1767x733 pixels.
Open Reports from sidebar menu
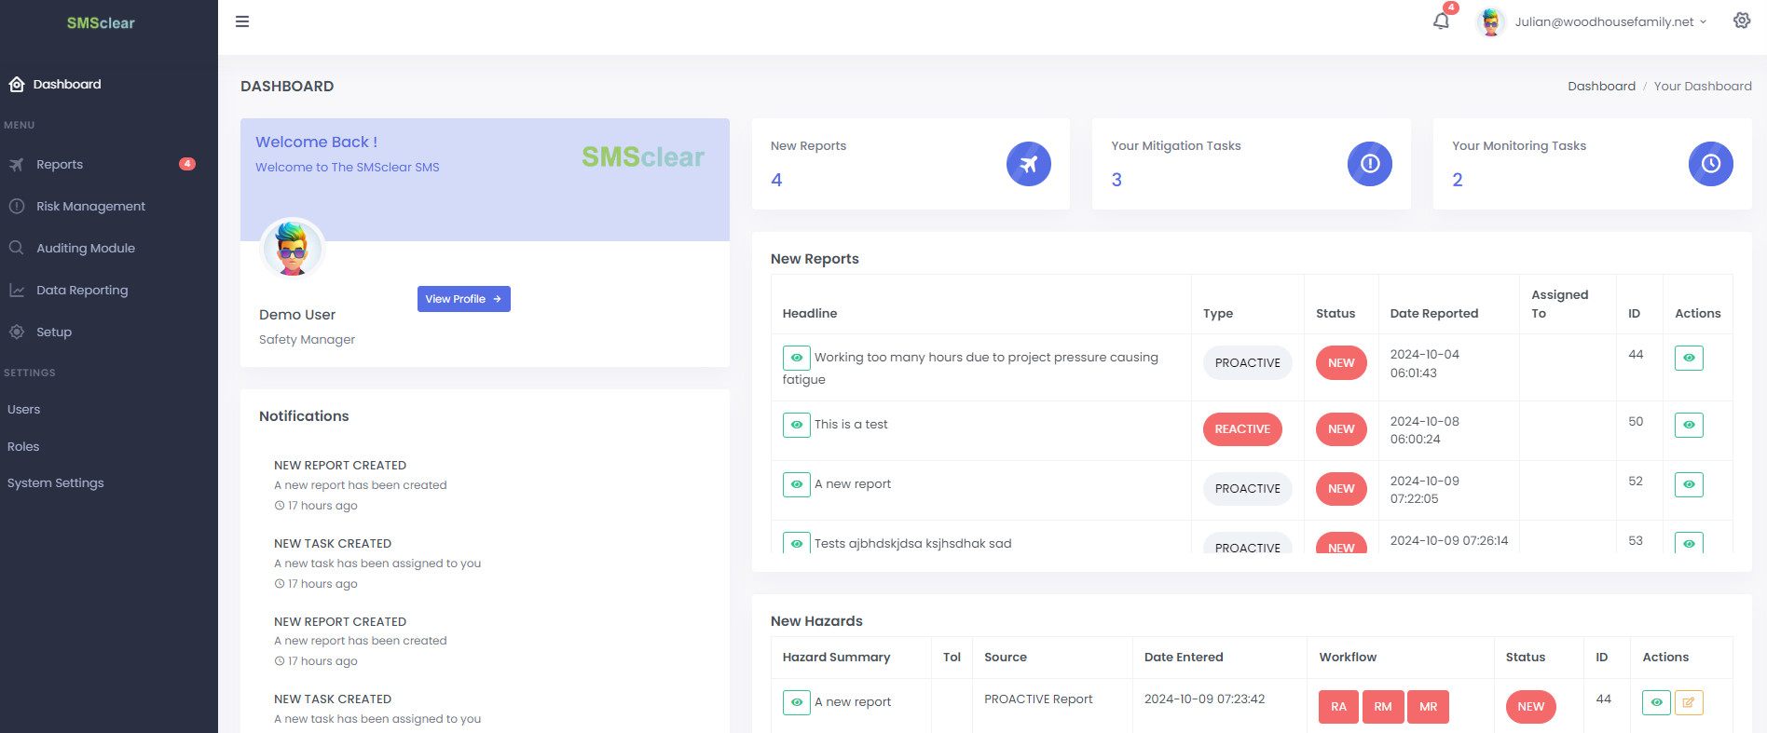pyautogui.click(x=60, y=164)
